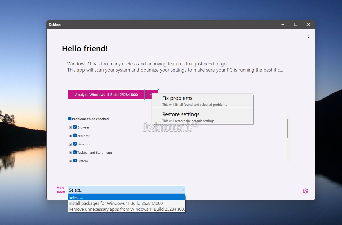Image resolution: width=342 pixels, height=225 pixels.
Task: Click the problems list vertical scrollbar thumb
Action: (287, 128)
